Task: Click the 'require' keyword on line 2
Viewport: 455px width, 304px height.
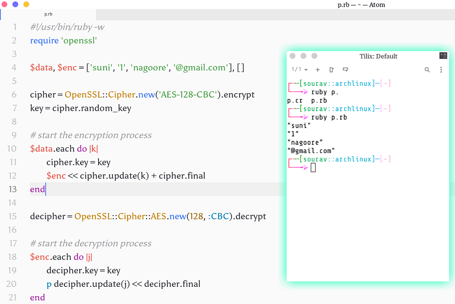Action: point(44,40)
